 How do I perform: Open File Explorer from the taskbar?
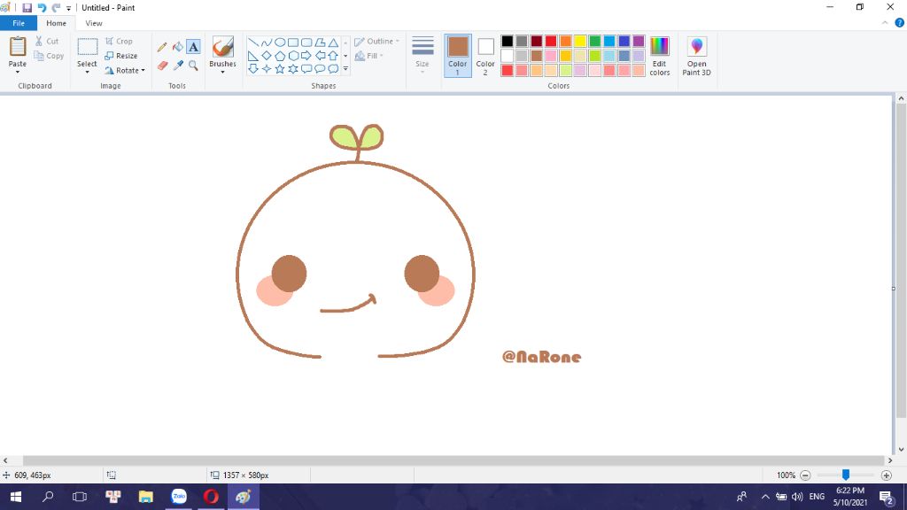click(x=146, y=497)
